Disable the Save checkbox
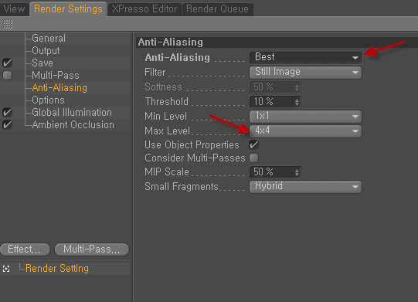This screenshot has height=302, width=418. (x=7, y=63)
